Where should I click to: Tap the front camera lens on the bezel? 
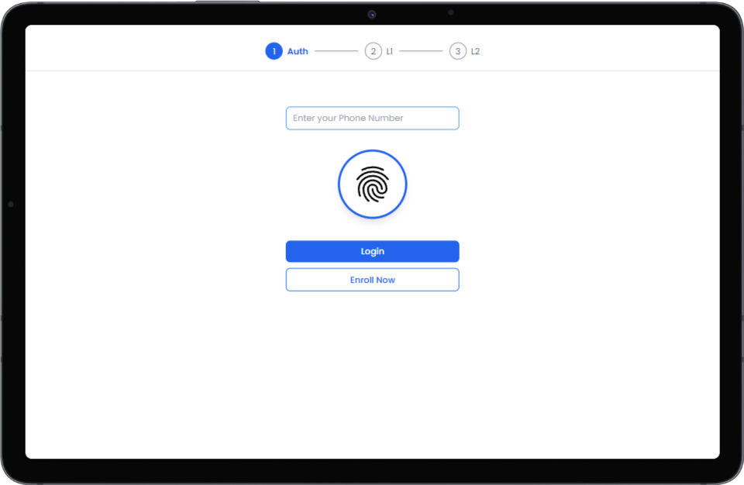click(372, 14)
